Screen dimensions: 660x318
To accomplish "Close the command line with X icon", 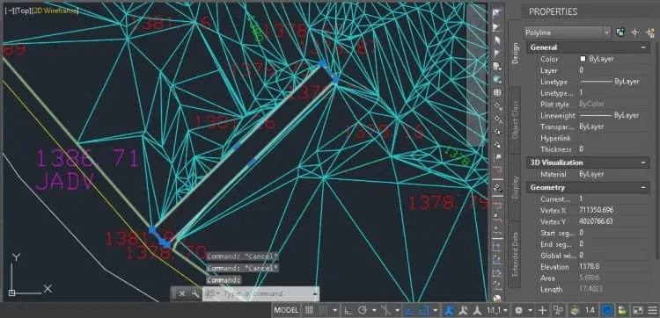I will point(182,293).
